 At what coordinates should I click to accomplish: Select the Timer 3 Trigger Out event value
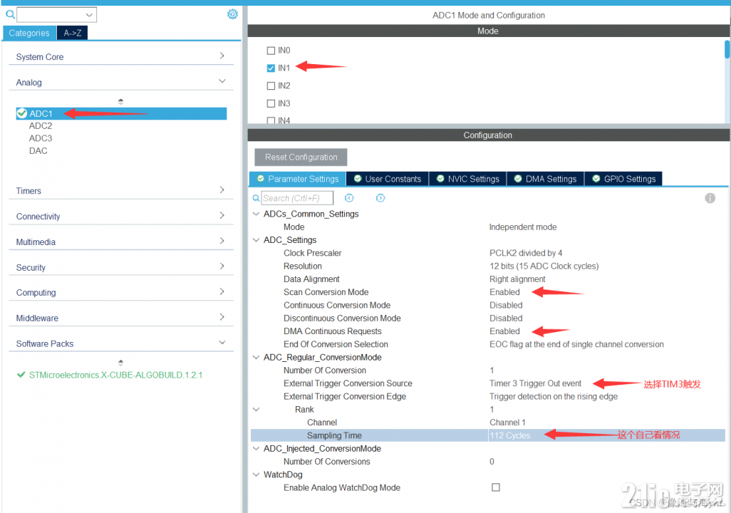pyautogui.click(x=535, y=383)
